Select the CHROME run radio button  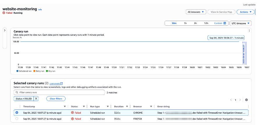click(x=17, y=112)
